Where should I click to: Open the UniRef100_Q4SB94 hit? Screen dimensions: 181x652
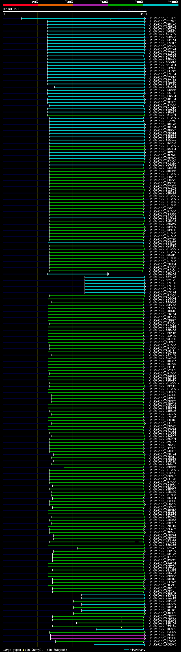162,149
